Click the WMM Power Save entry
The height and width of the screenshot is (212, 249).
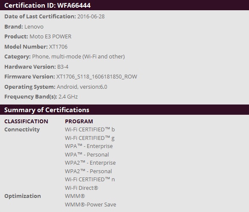(91, 205)
